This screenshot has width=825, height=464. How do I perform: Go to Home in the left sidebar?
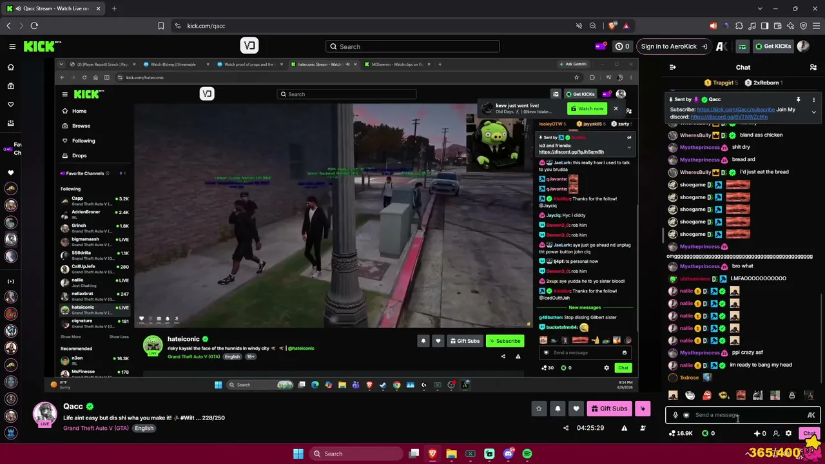pyautogui.click(x=10, y=67)
